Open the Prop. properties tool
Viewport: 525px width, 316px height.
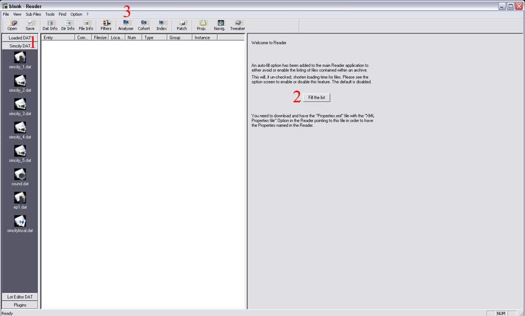click(x=201, y=25)
